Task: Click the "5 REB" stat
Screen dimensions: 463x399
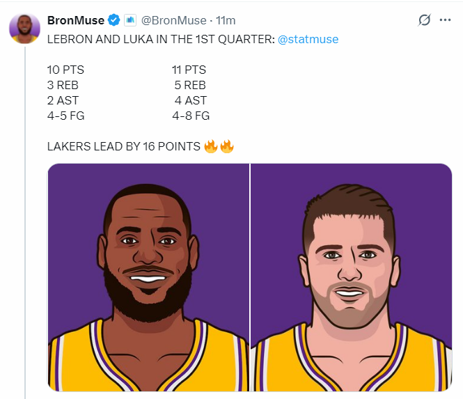Action: (x=190, y=85)
